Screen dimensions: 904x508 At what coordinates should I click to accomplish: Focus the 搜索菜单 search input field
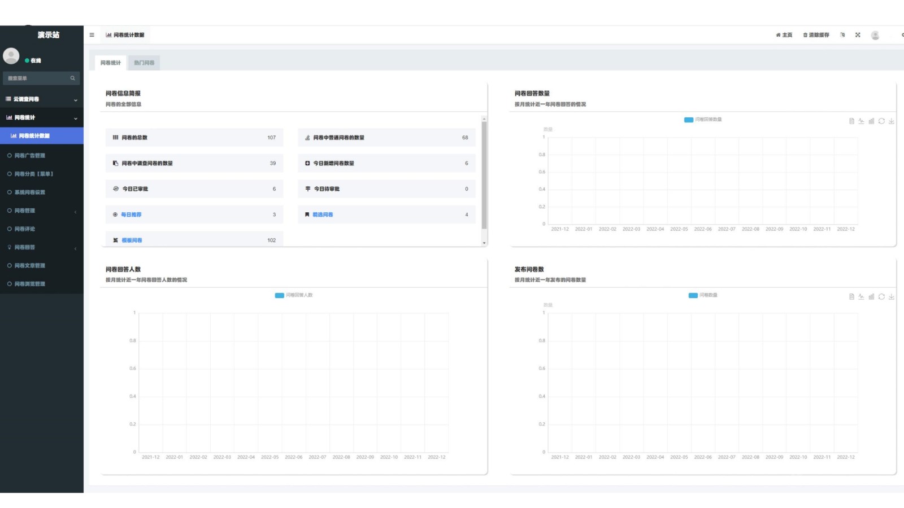(37, 78)
